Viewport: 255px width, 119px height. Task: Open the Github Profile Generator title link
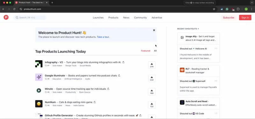(59, 116)
